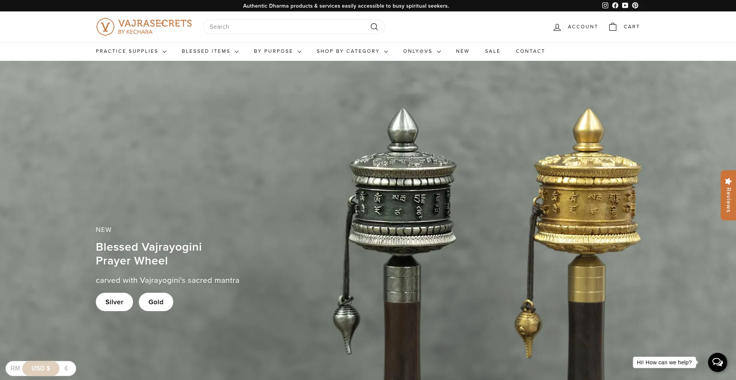The width and height of the screenshot is (736, 380).
Task: Click the shopping cart bag icon
Action: pos(613,27)
